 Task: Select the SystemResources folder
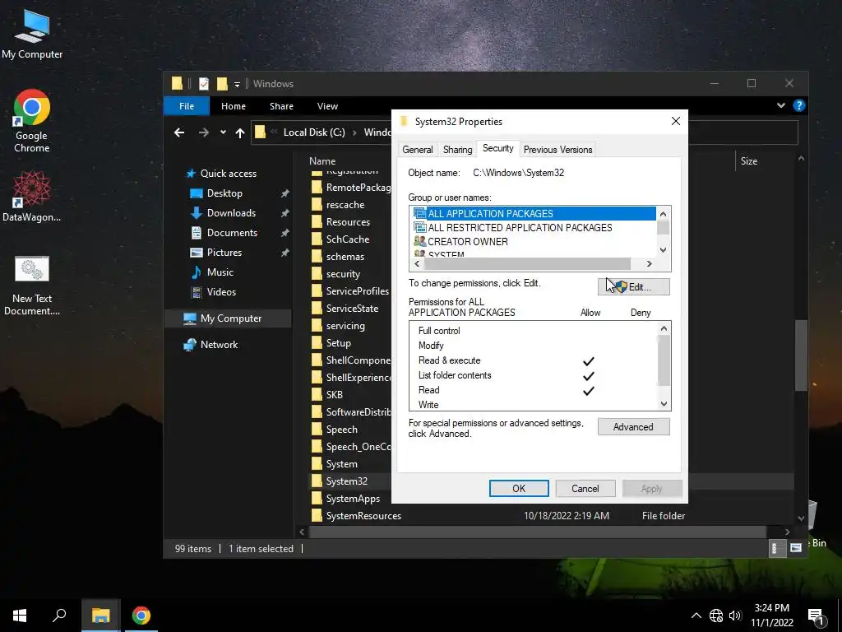tap(363, 516)
